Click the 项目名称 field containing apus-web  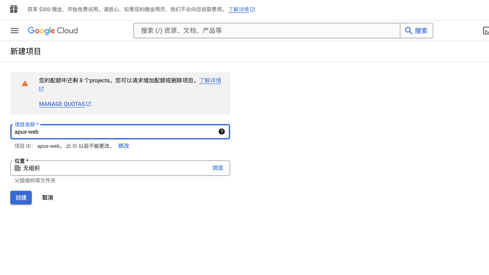click(x=120, y=132)
